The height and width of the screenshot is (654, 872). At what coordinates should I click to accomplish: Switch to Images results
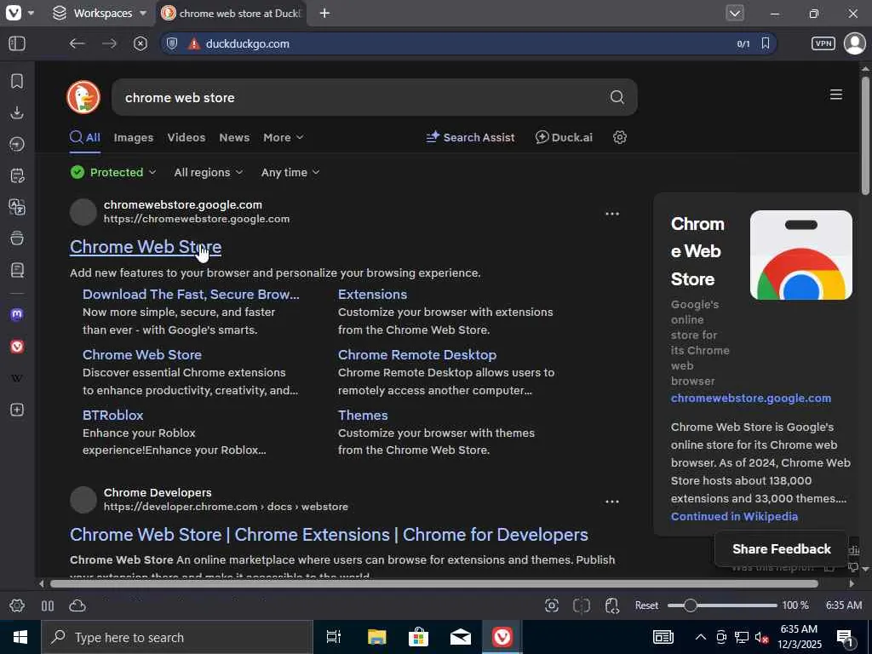[x=134, y=137]
